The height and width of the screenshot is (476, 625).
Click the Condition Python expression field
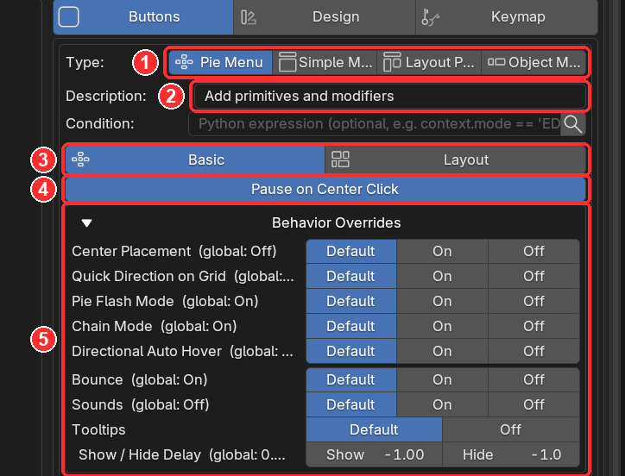[375, 124]
